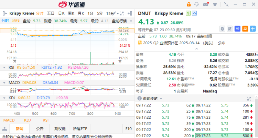
Task: Click the RSI6:71.50 value
Action: tap(26, 67)
